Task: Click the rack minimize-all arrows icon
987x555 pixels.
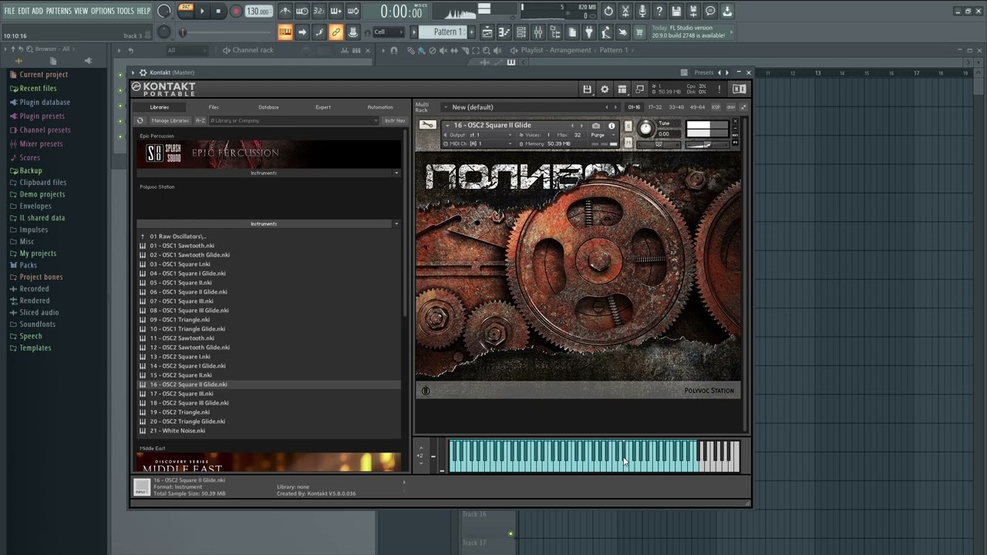Action: pyautogui.click(x=743, y=107)
